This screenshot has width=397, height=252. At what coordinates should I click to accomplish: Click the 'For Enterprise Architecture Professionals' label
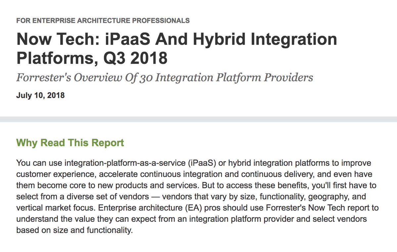[x=103, y=20]
